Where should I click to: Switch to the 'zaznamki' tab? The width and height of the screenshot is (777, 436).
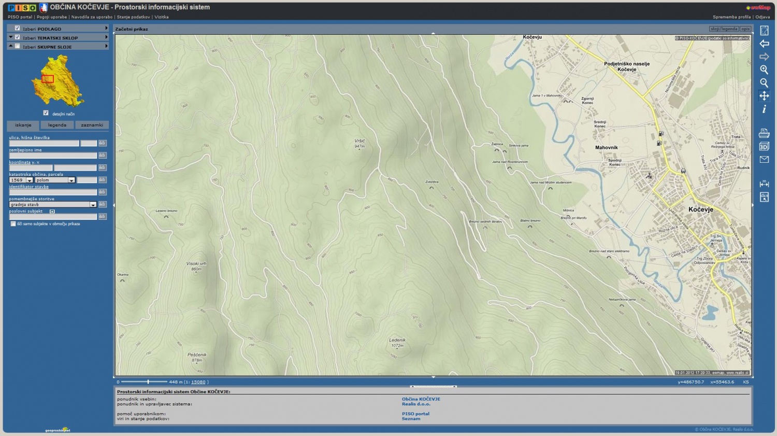coord(92,125)
